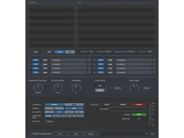
Task: Click the FILE NAME input field
Action: [x=128, y=109]
